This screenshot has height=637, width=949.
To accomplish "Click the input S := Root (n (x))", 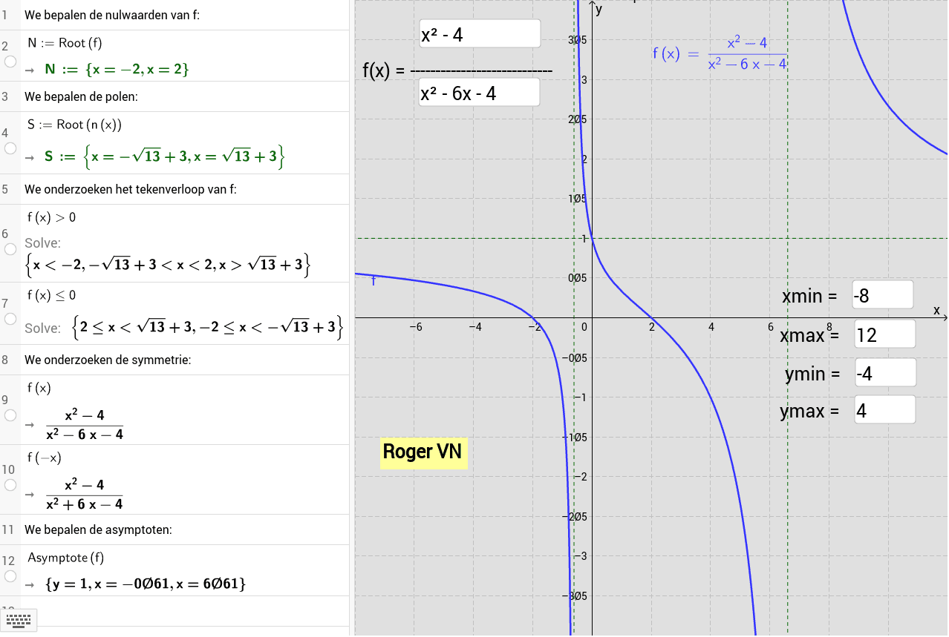I will [x=74, y=125].
